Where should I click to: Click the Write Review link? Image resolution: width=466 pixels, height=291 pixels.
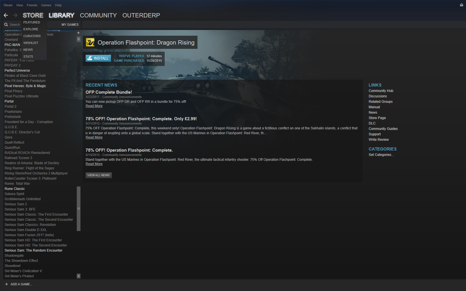(x=379, y=140)
